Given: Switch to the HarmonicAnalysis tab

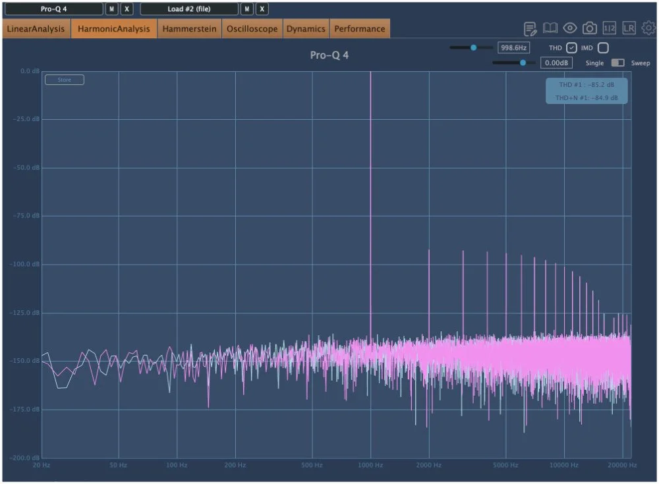Looking at the screenshot, I should (x=114, y=28).
